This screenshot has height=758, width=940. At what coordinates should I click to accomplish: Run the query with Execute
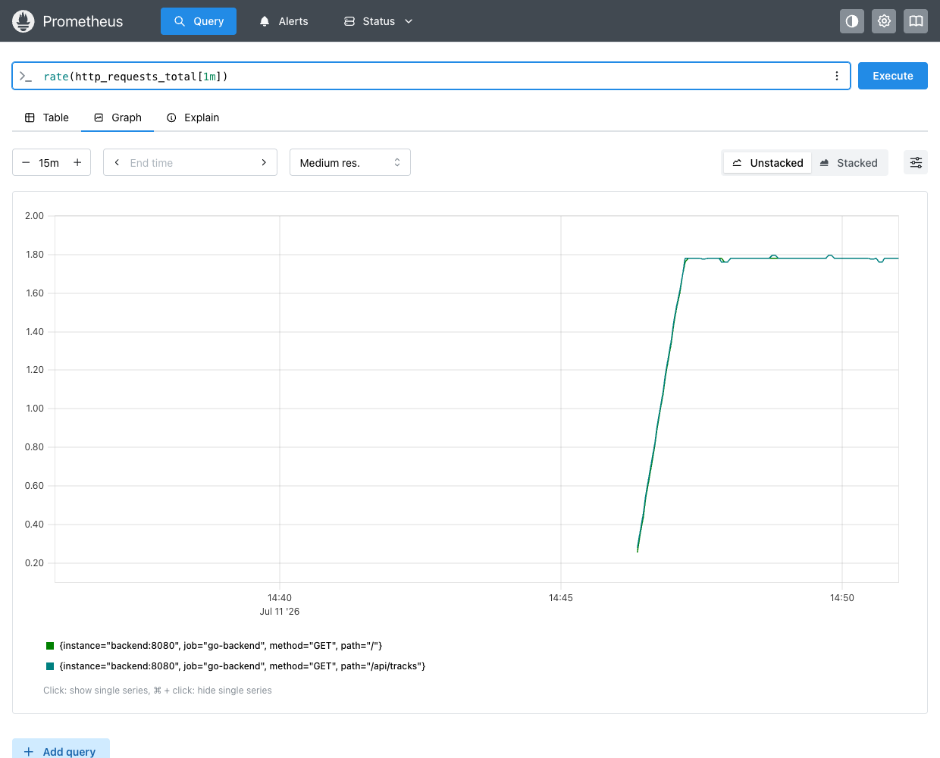(x=893, y=76)
